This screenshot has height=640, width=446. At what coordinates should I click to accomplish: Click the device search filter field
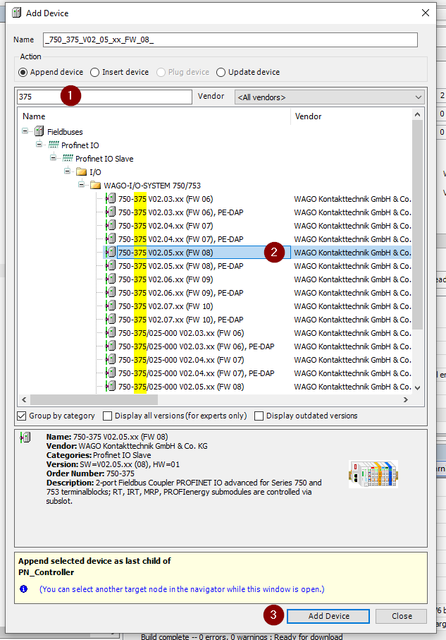[x=104, y=97]
